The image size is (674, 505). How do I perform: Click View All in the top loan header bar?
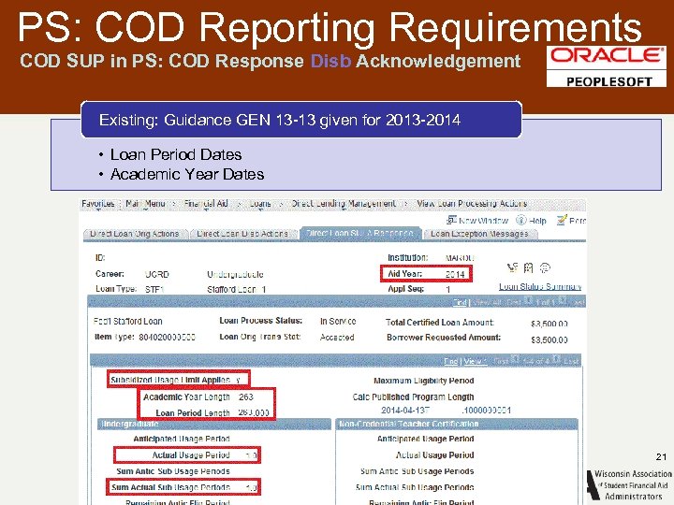click(x=487, y=302)
